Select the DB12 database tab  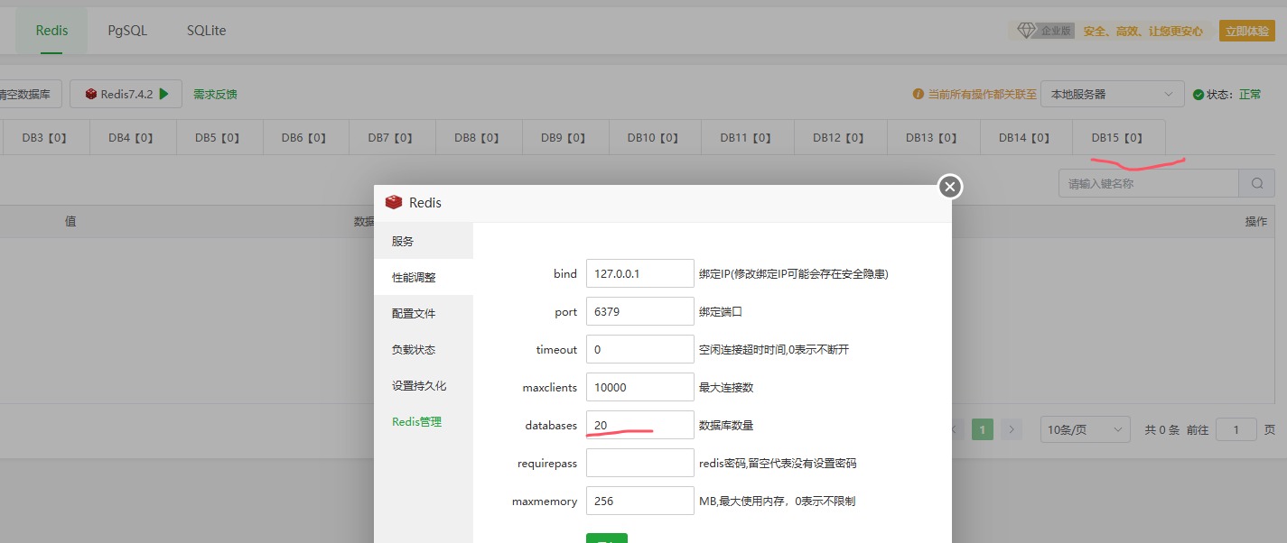pyautogui.click(x=839, y=138)
